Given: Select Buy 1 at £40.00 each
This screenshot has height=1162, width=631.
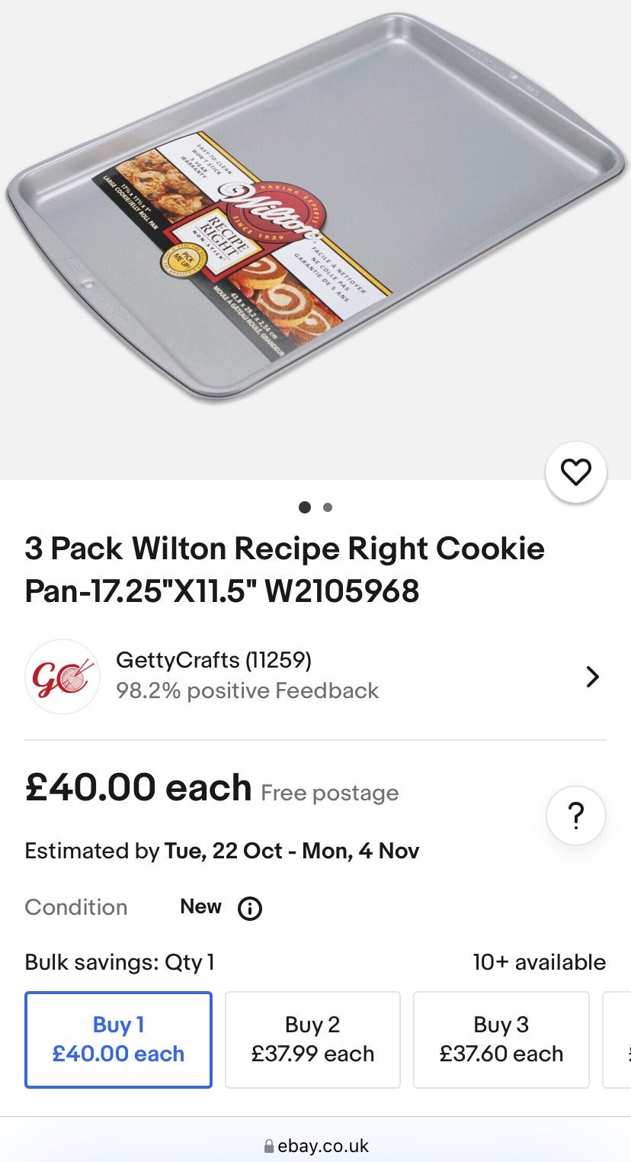Looking at the screenshot, I should [x=118, y=1039].
